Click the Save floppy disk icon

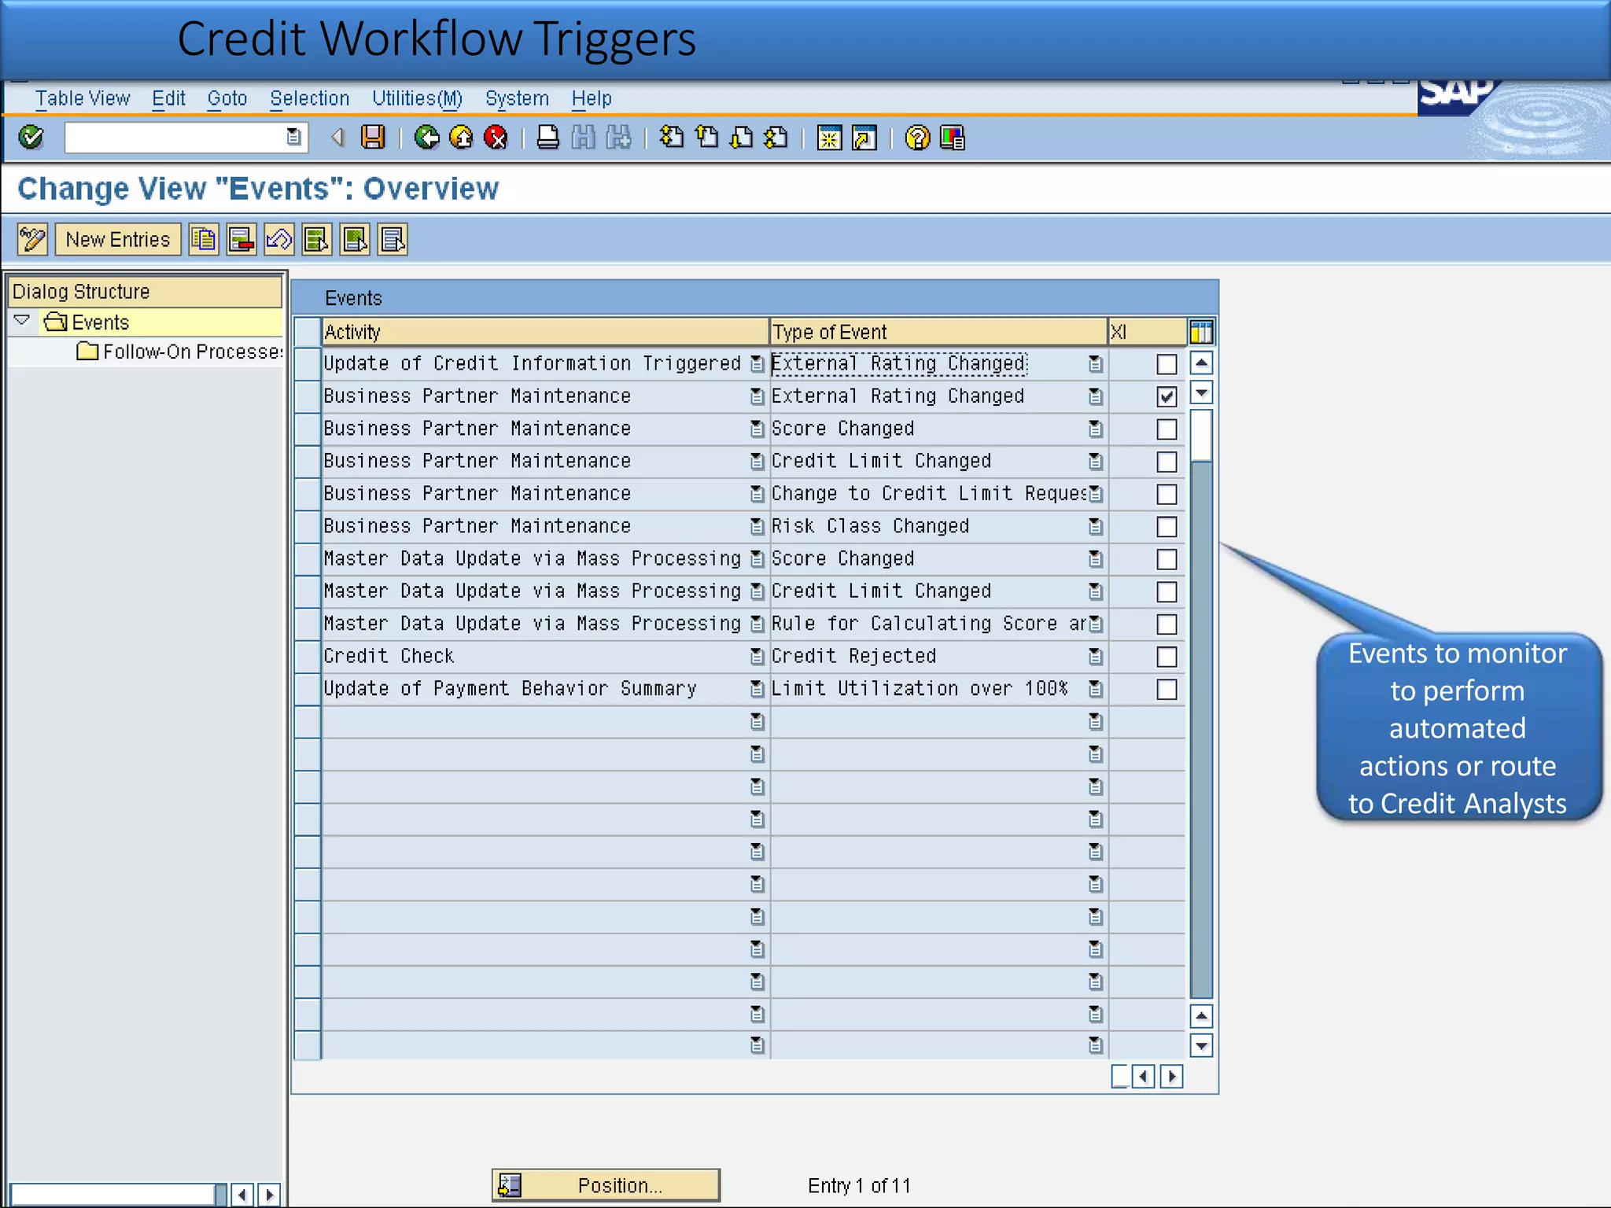coord(373,138)
